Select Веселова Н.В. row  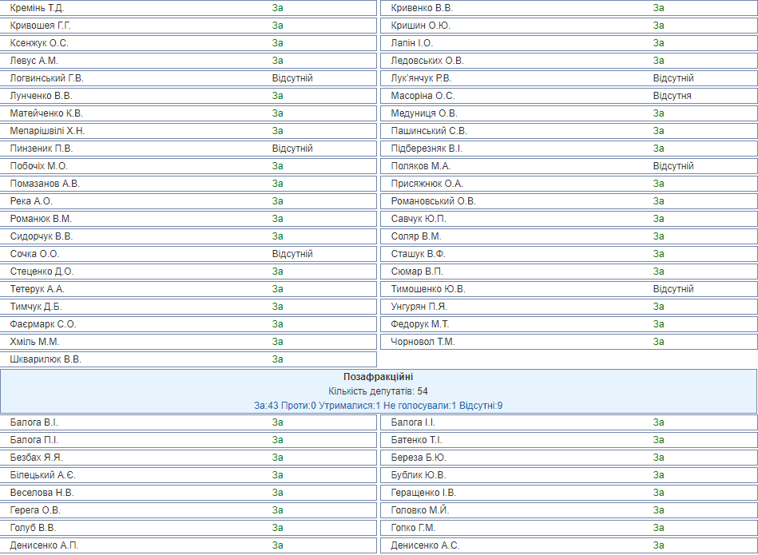pos(188,493)
